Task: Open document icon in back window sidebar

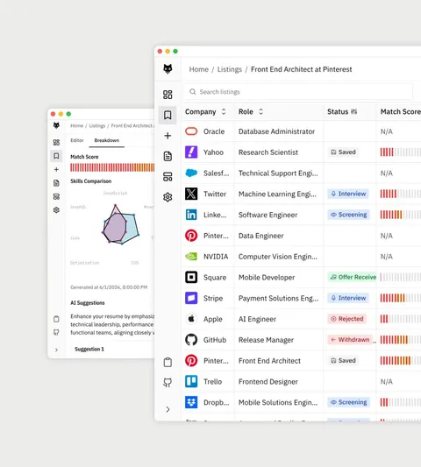Action: point(56,183)
